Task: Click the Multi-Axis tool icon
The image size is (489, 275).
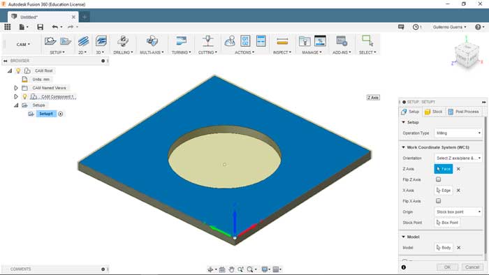Action: (x=152, y=41)
